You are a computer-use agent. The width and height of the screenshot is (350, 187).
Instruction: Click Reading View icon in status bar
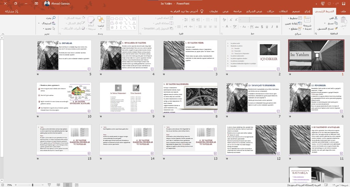click(58, 185)
